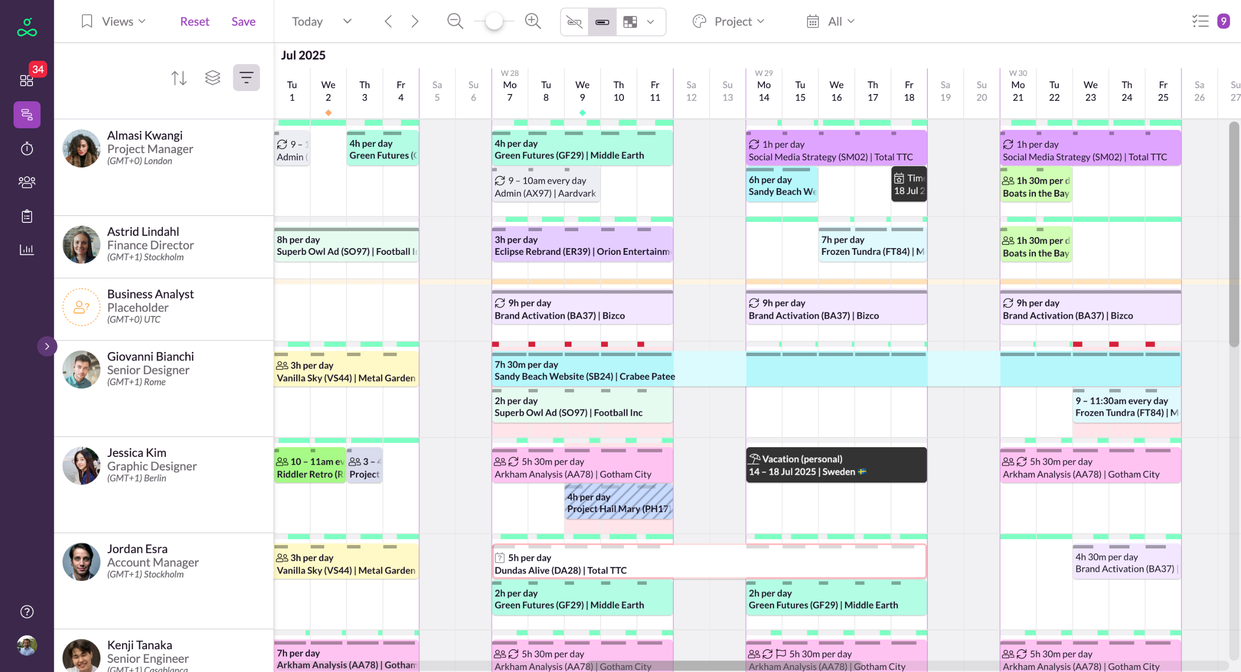Open the people/team icon in sidebar

(27, 182)
